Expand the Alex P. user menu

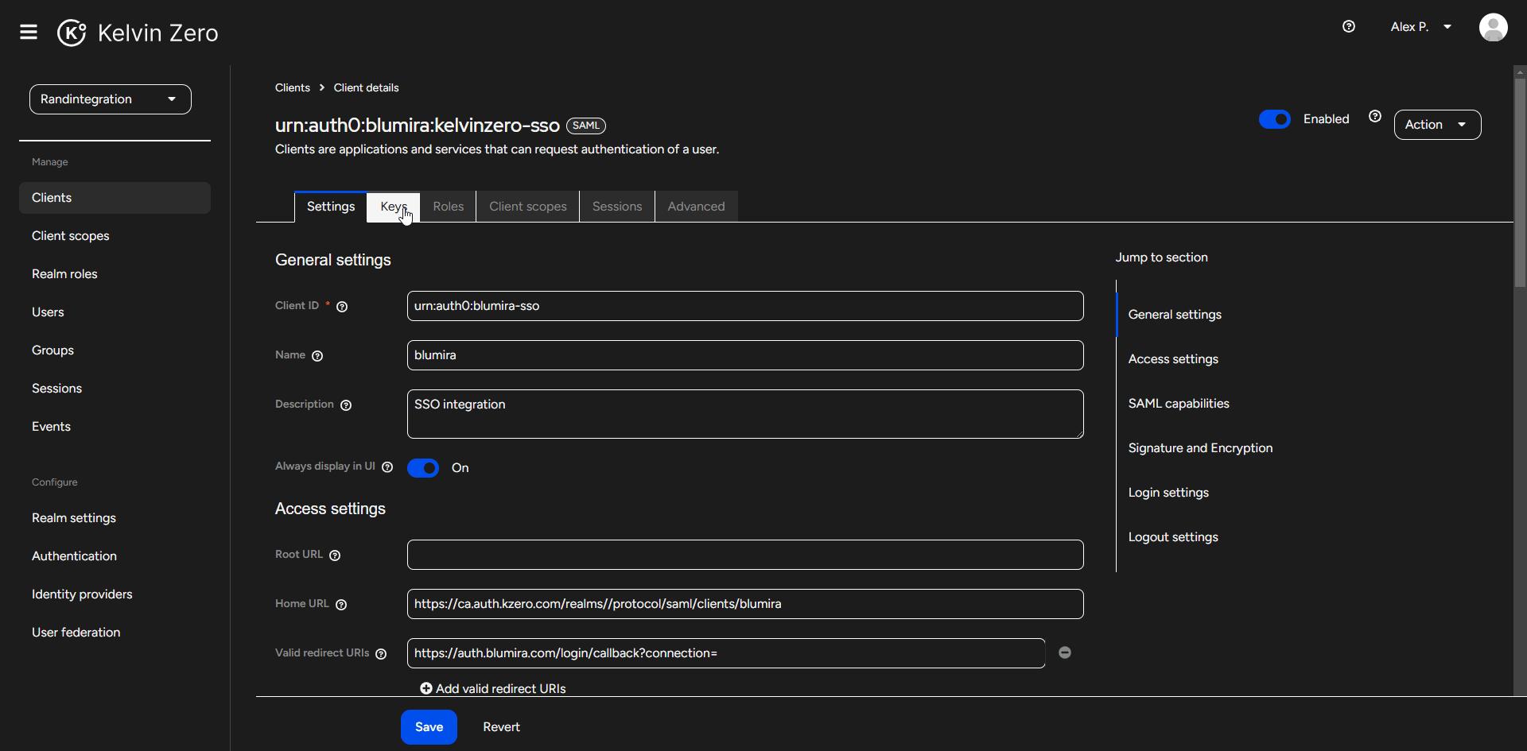1420,27
